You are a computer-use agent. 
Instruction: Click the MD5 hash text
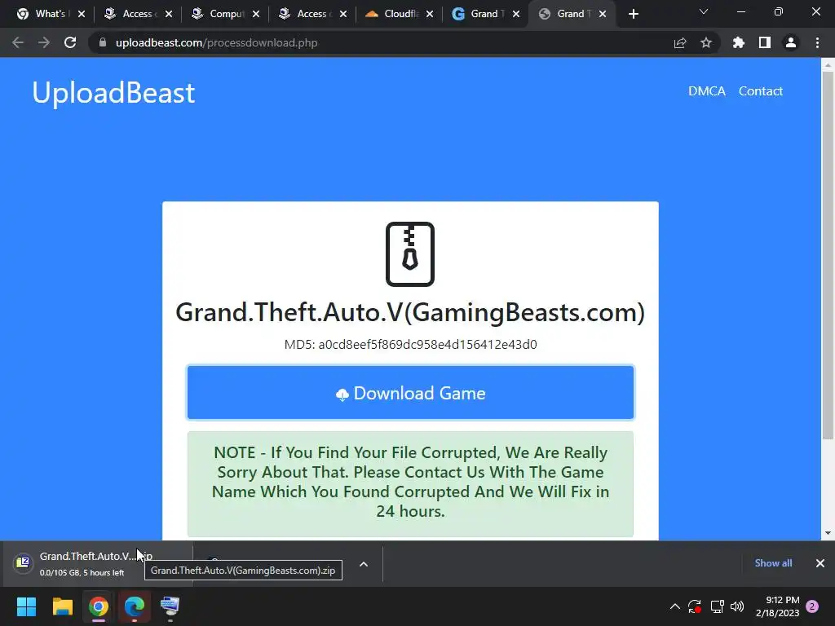410,345
